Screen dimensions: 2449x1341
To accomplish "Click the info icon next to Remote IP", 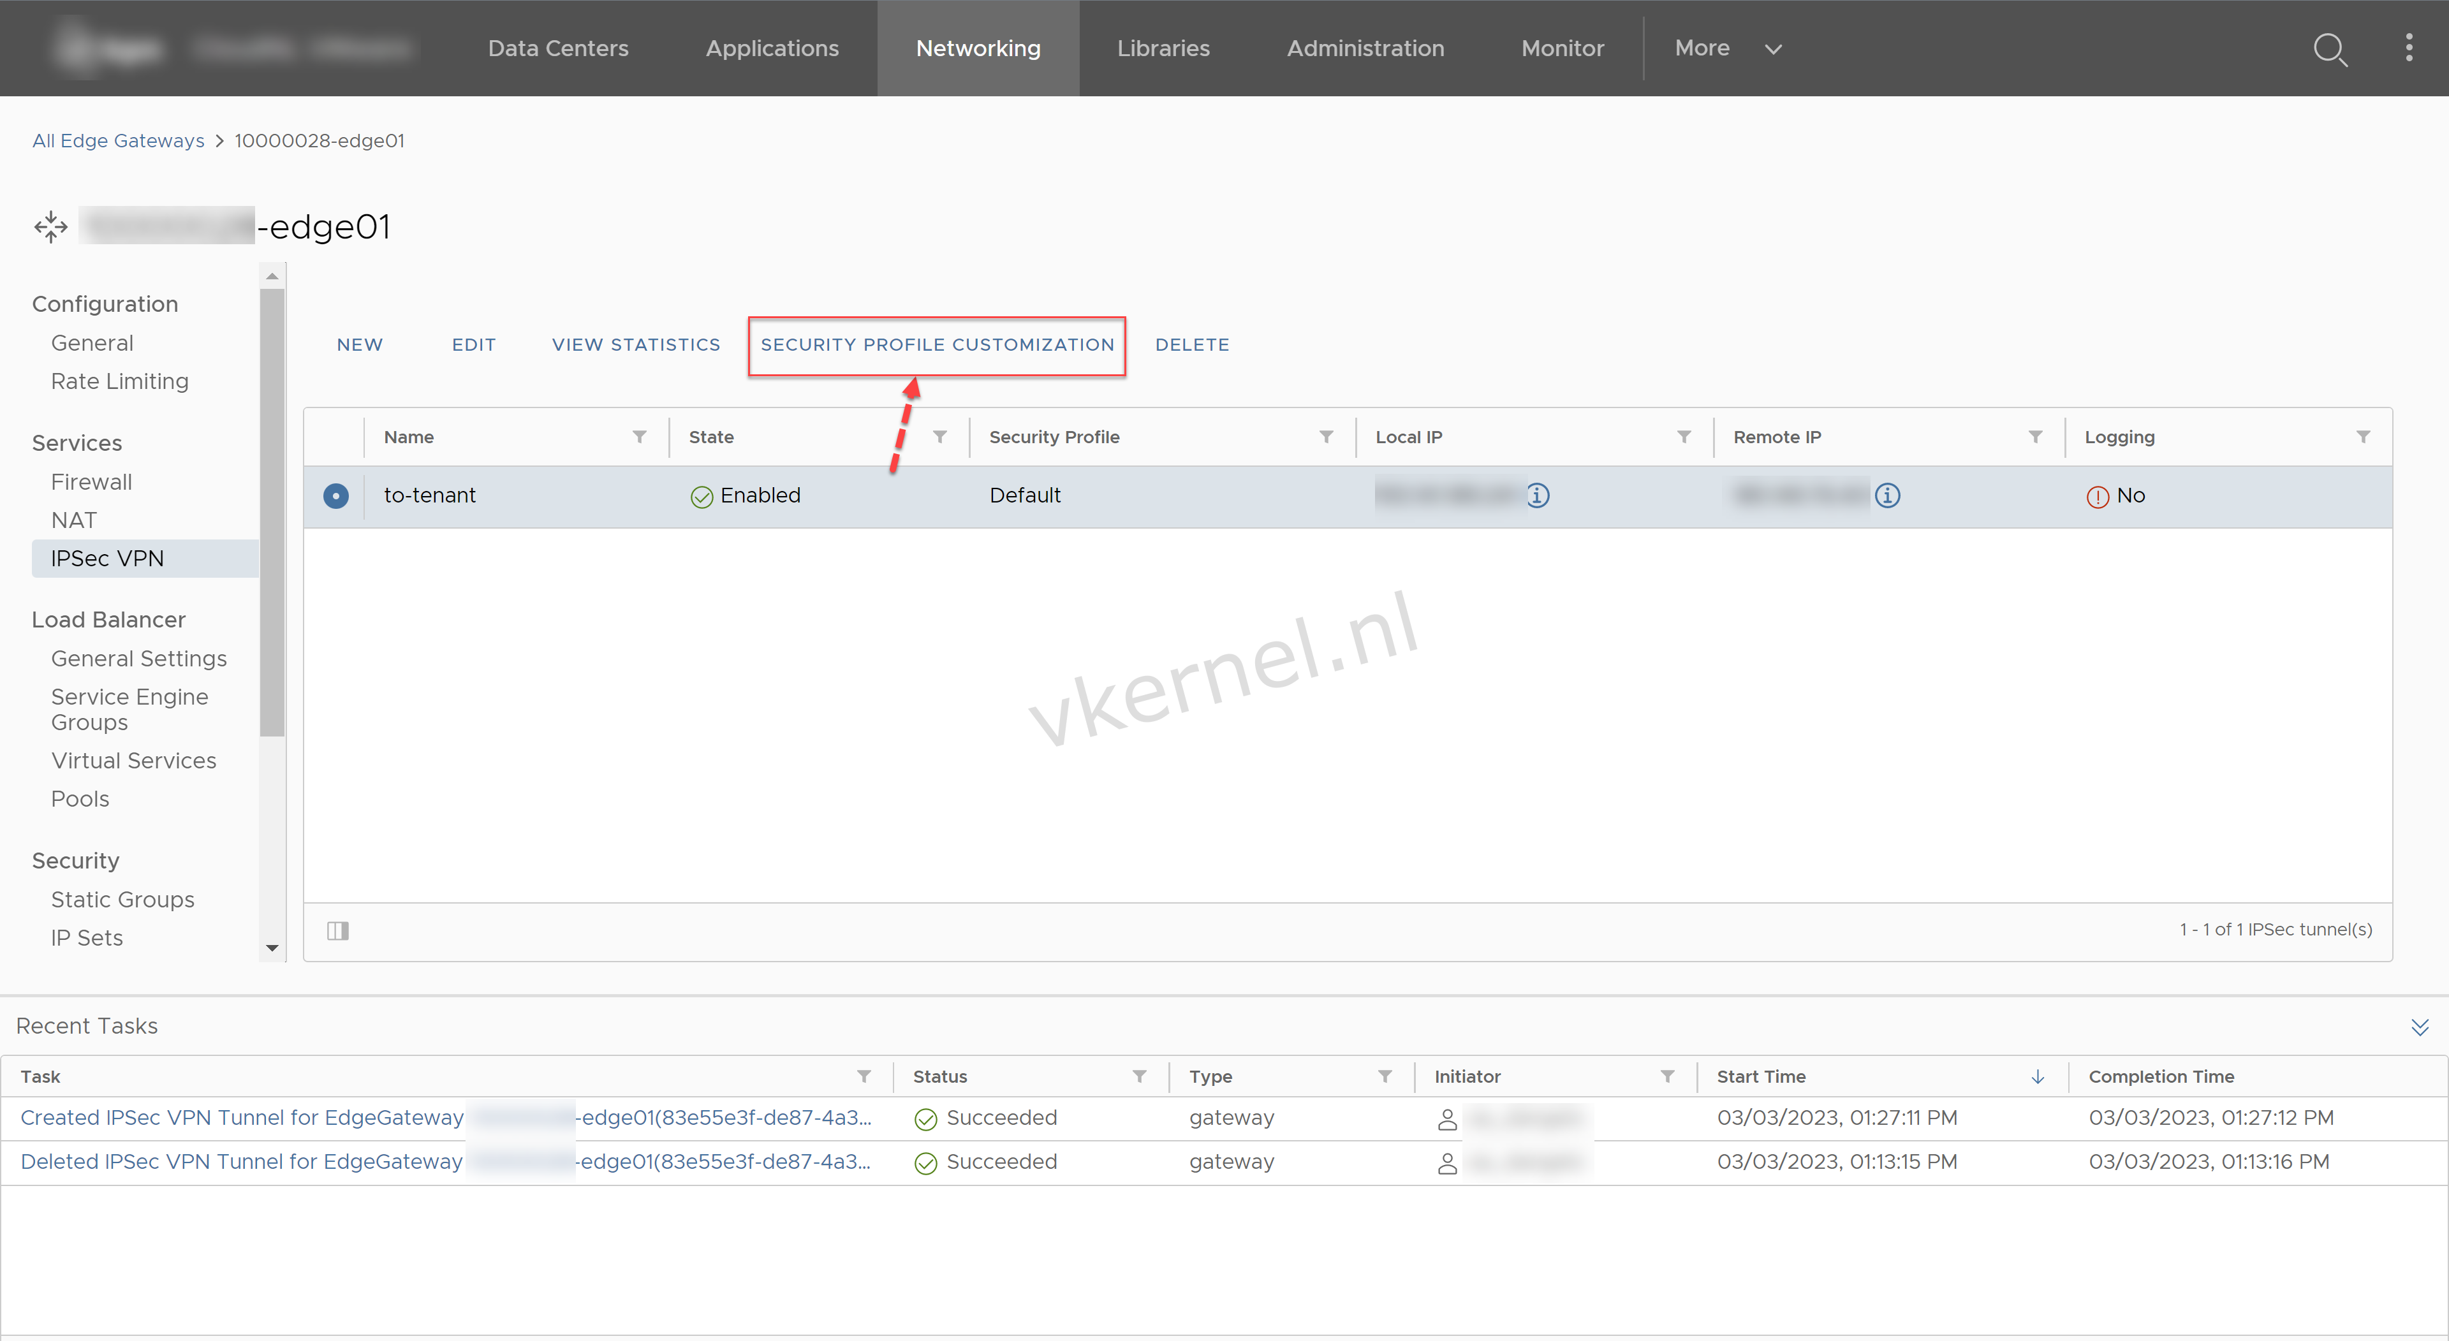I will [1889, 495].
